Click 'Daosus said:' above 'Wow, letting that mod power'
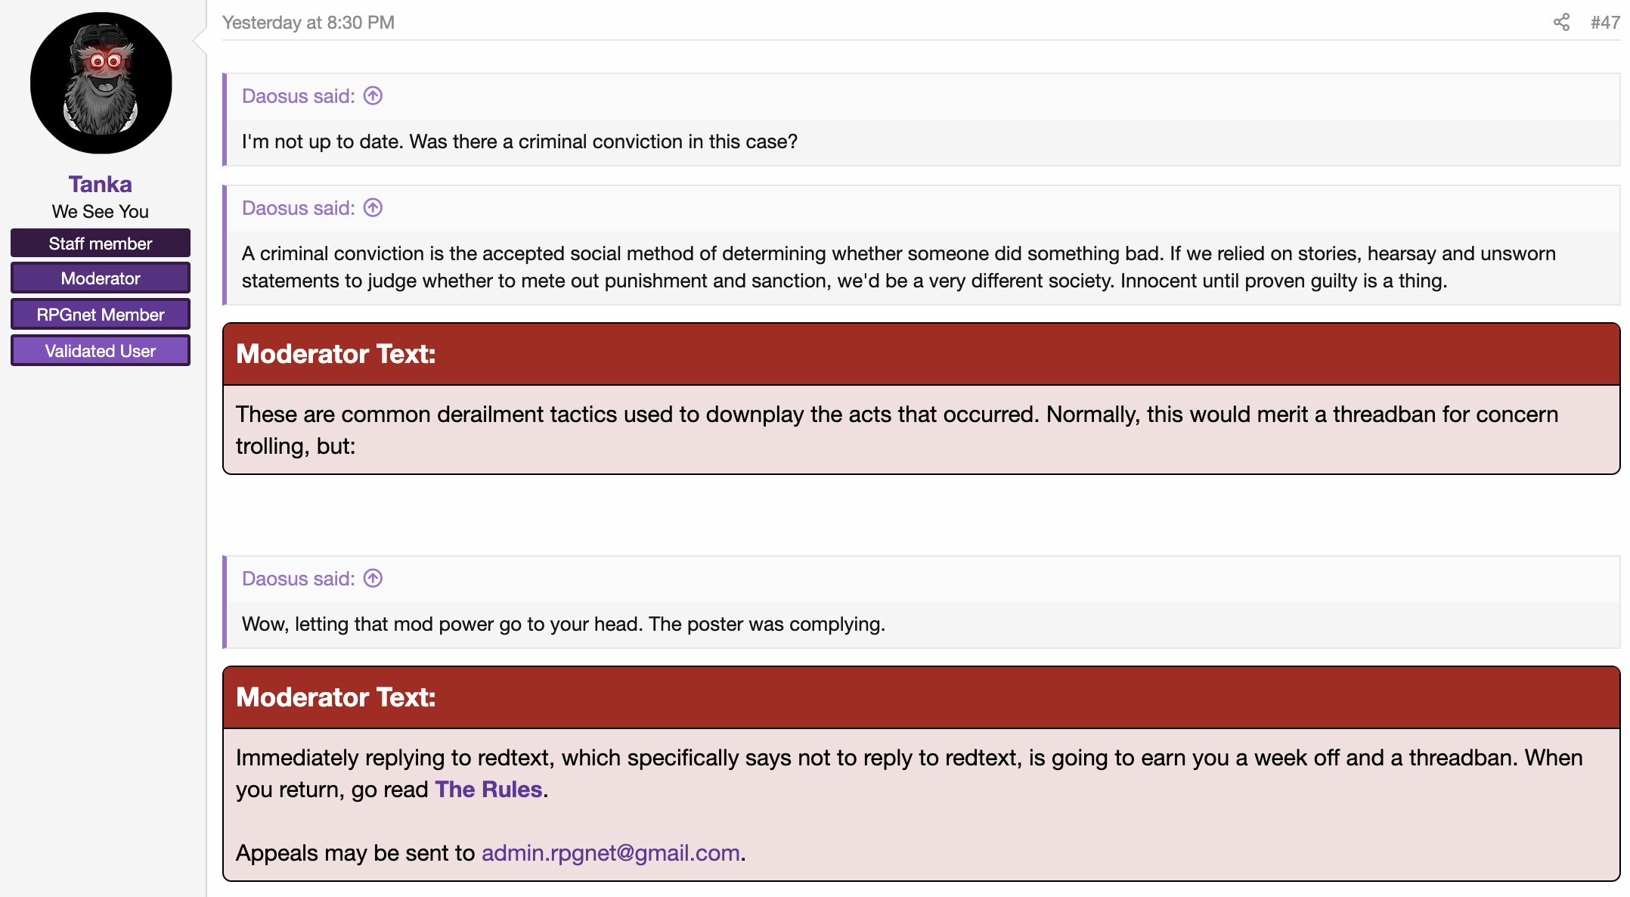This screenshot has height=897, width=1630. click(x=299, y=579)
